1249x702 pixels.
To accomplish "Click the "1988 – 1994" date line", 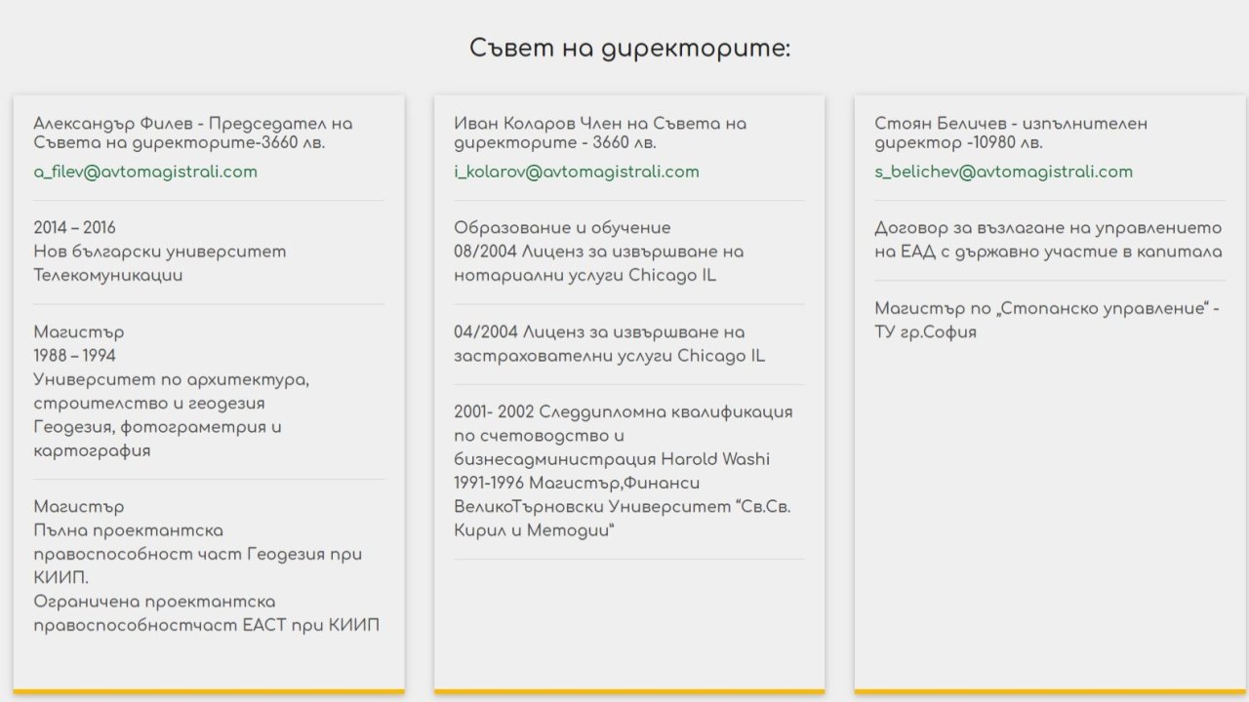I will (74, 356).
